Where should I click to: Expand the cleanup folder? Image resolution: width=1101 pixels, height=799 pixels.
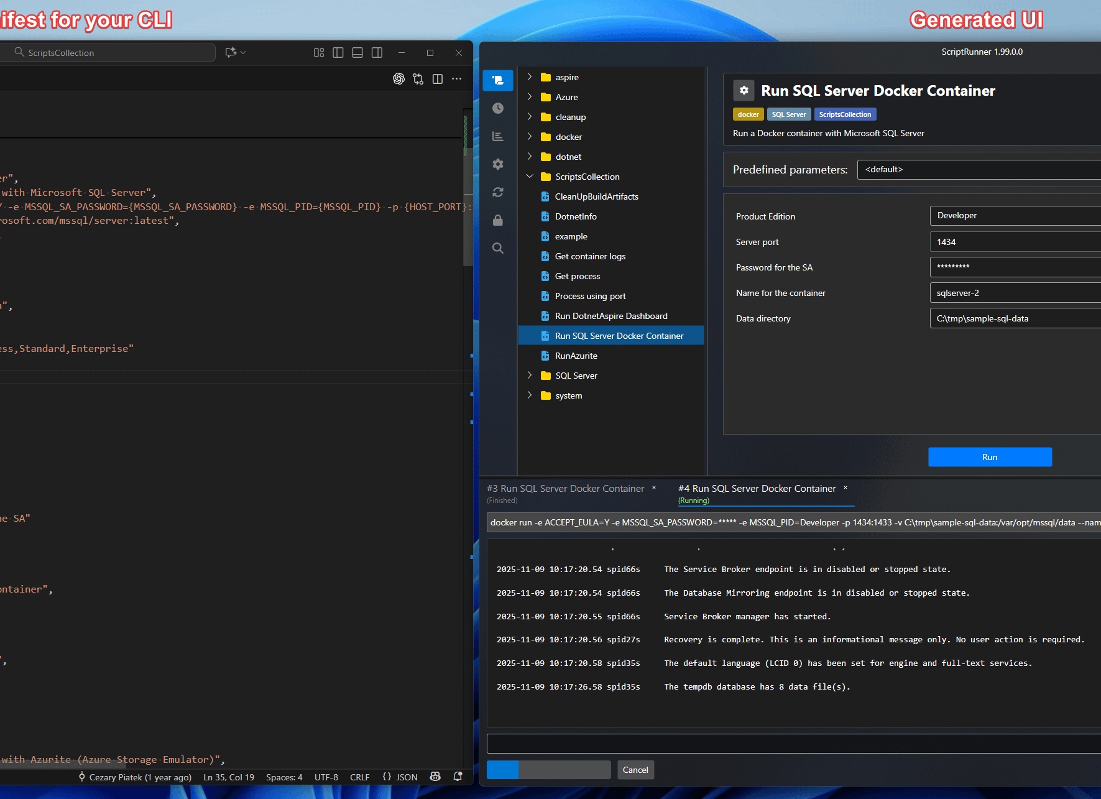click(x=529, y=117)
